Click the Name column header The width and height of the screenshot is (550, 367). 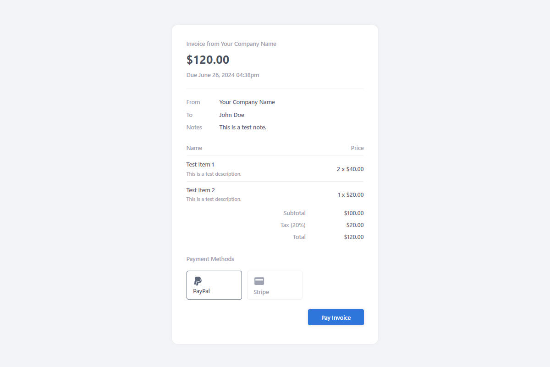[x=194, y=148]
